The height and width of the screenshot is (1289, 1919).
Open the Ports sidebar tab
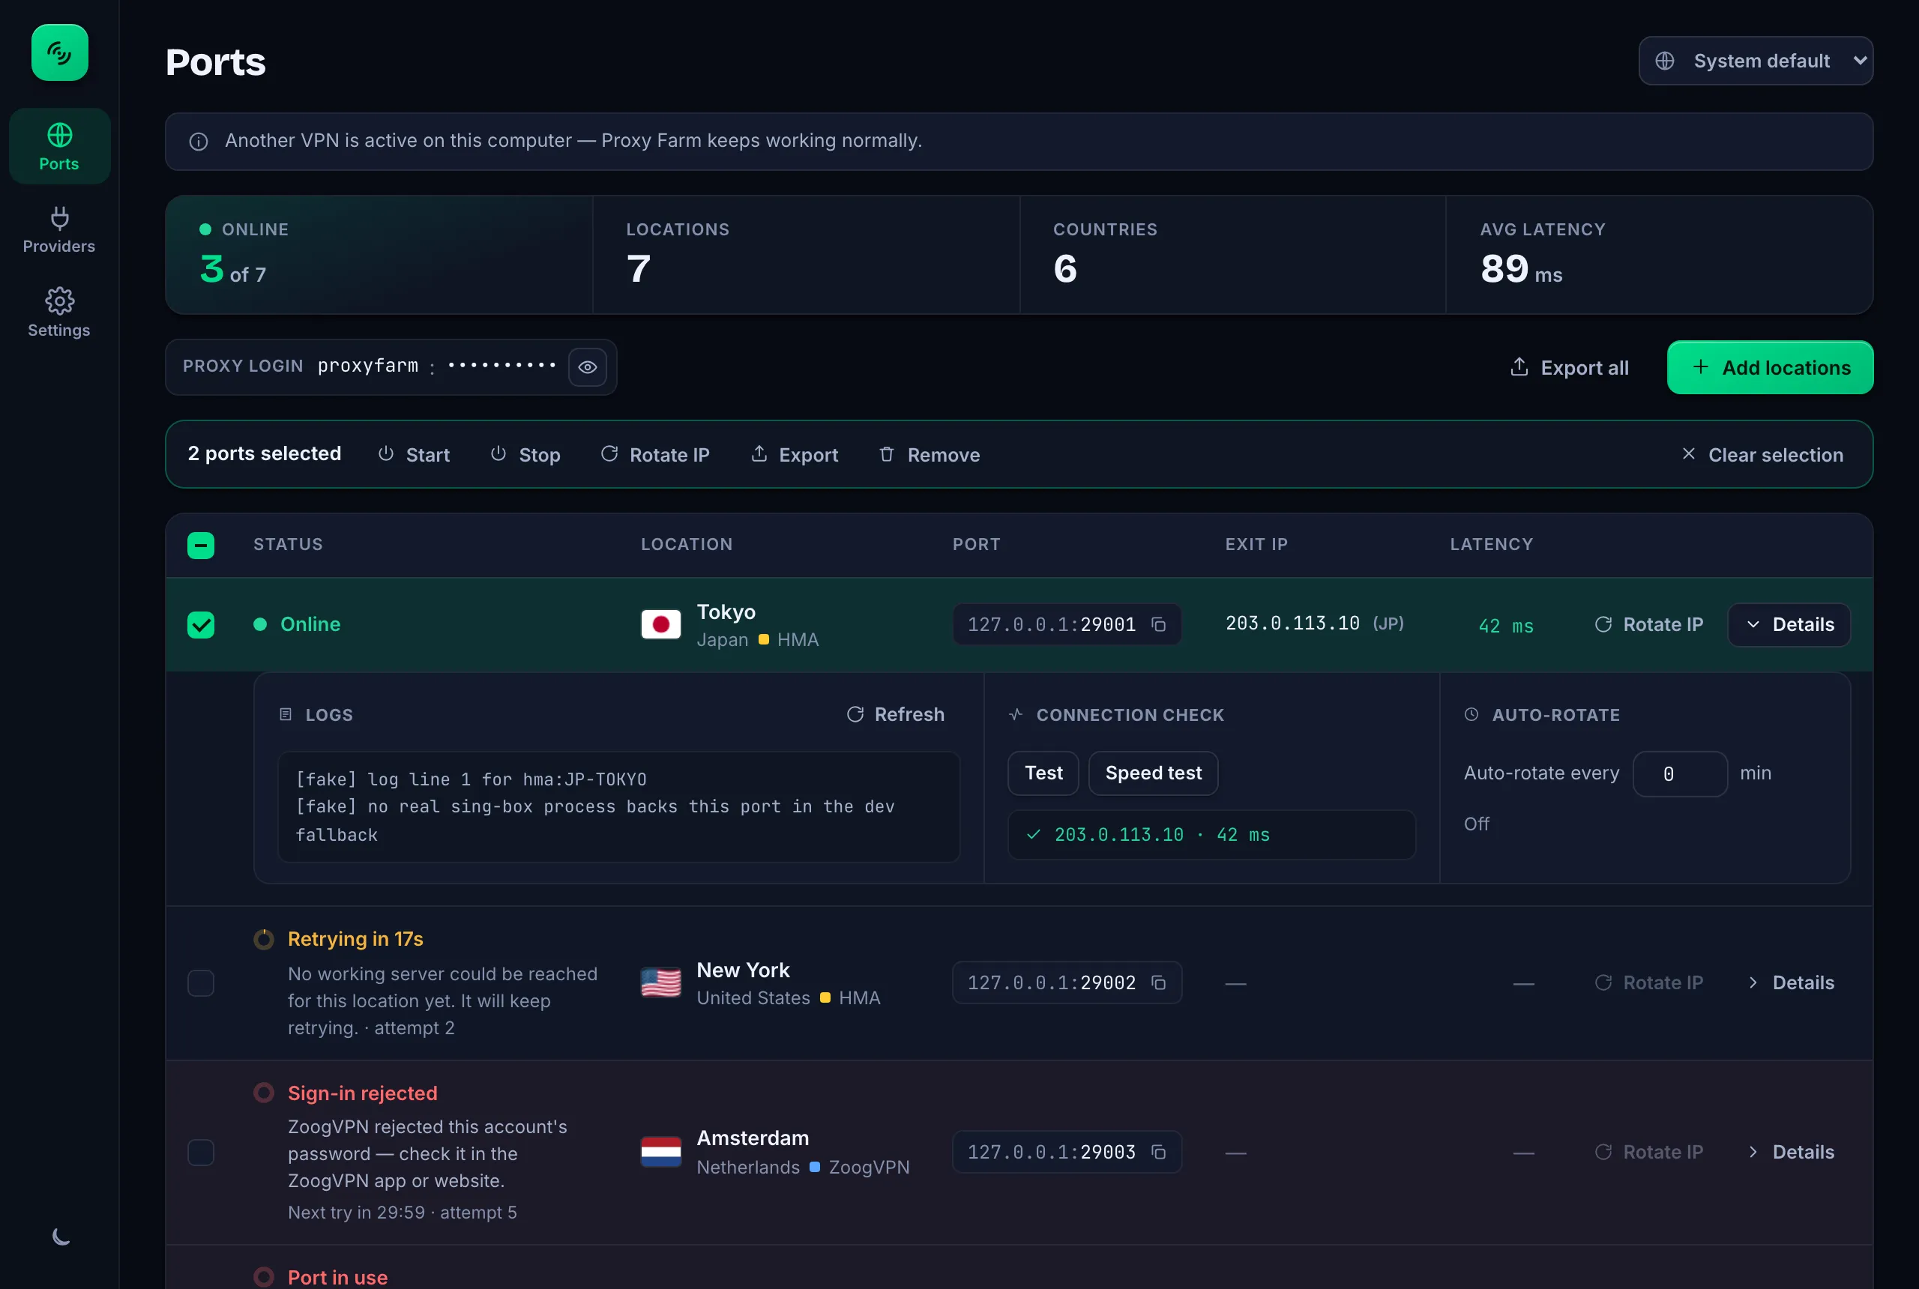coord(59,146)
